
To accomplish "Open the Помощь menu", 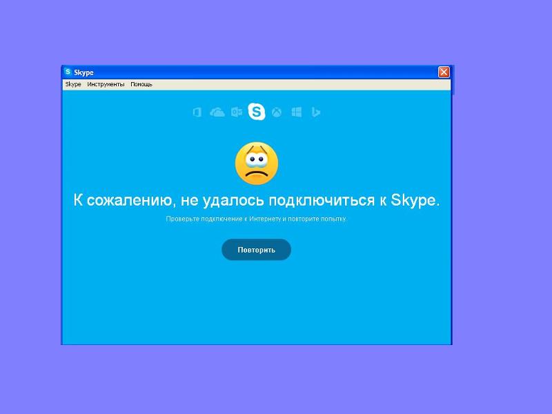I will pyautogui.click(x=141, y=84).
